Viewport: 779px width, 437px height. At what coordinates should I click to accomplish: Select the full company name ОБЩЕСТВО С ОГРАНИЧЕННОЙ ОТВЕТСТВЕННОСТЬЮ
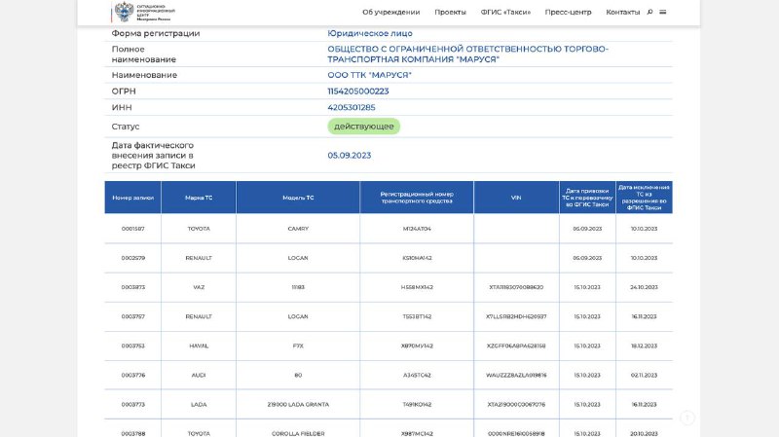(x=467, y=55)
